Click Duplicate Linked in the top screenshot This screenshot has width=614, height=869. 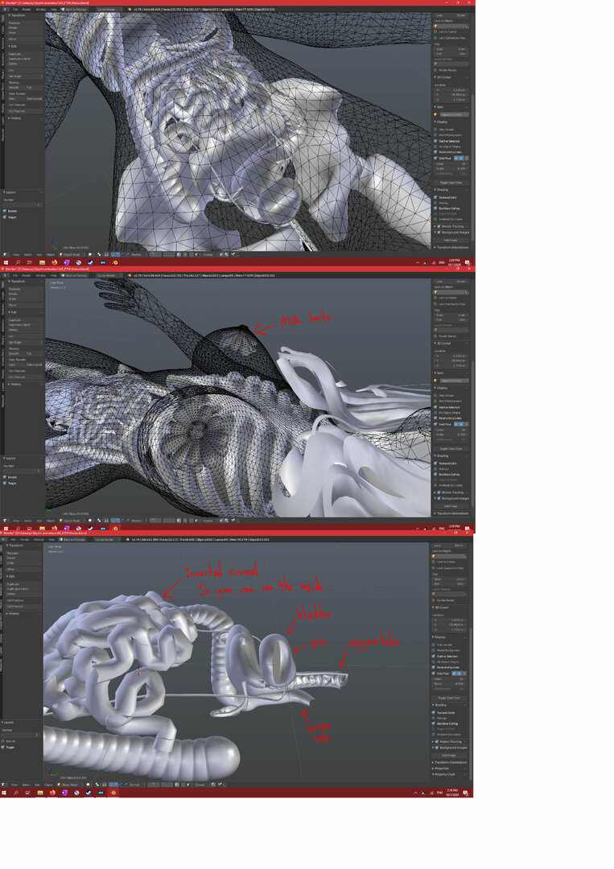(25, 59)
